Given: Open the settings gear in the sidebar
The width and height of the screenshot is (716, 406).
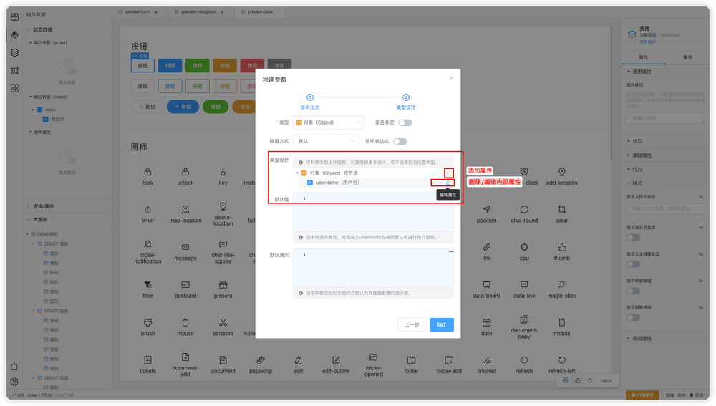Looking at the screenshot, I should [x=14, y=382].
